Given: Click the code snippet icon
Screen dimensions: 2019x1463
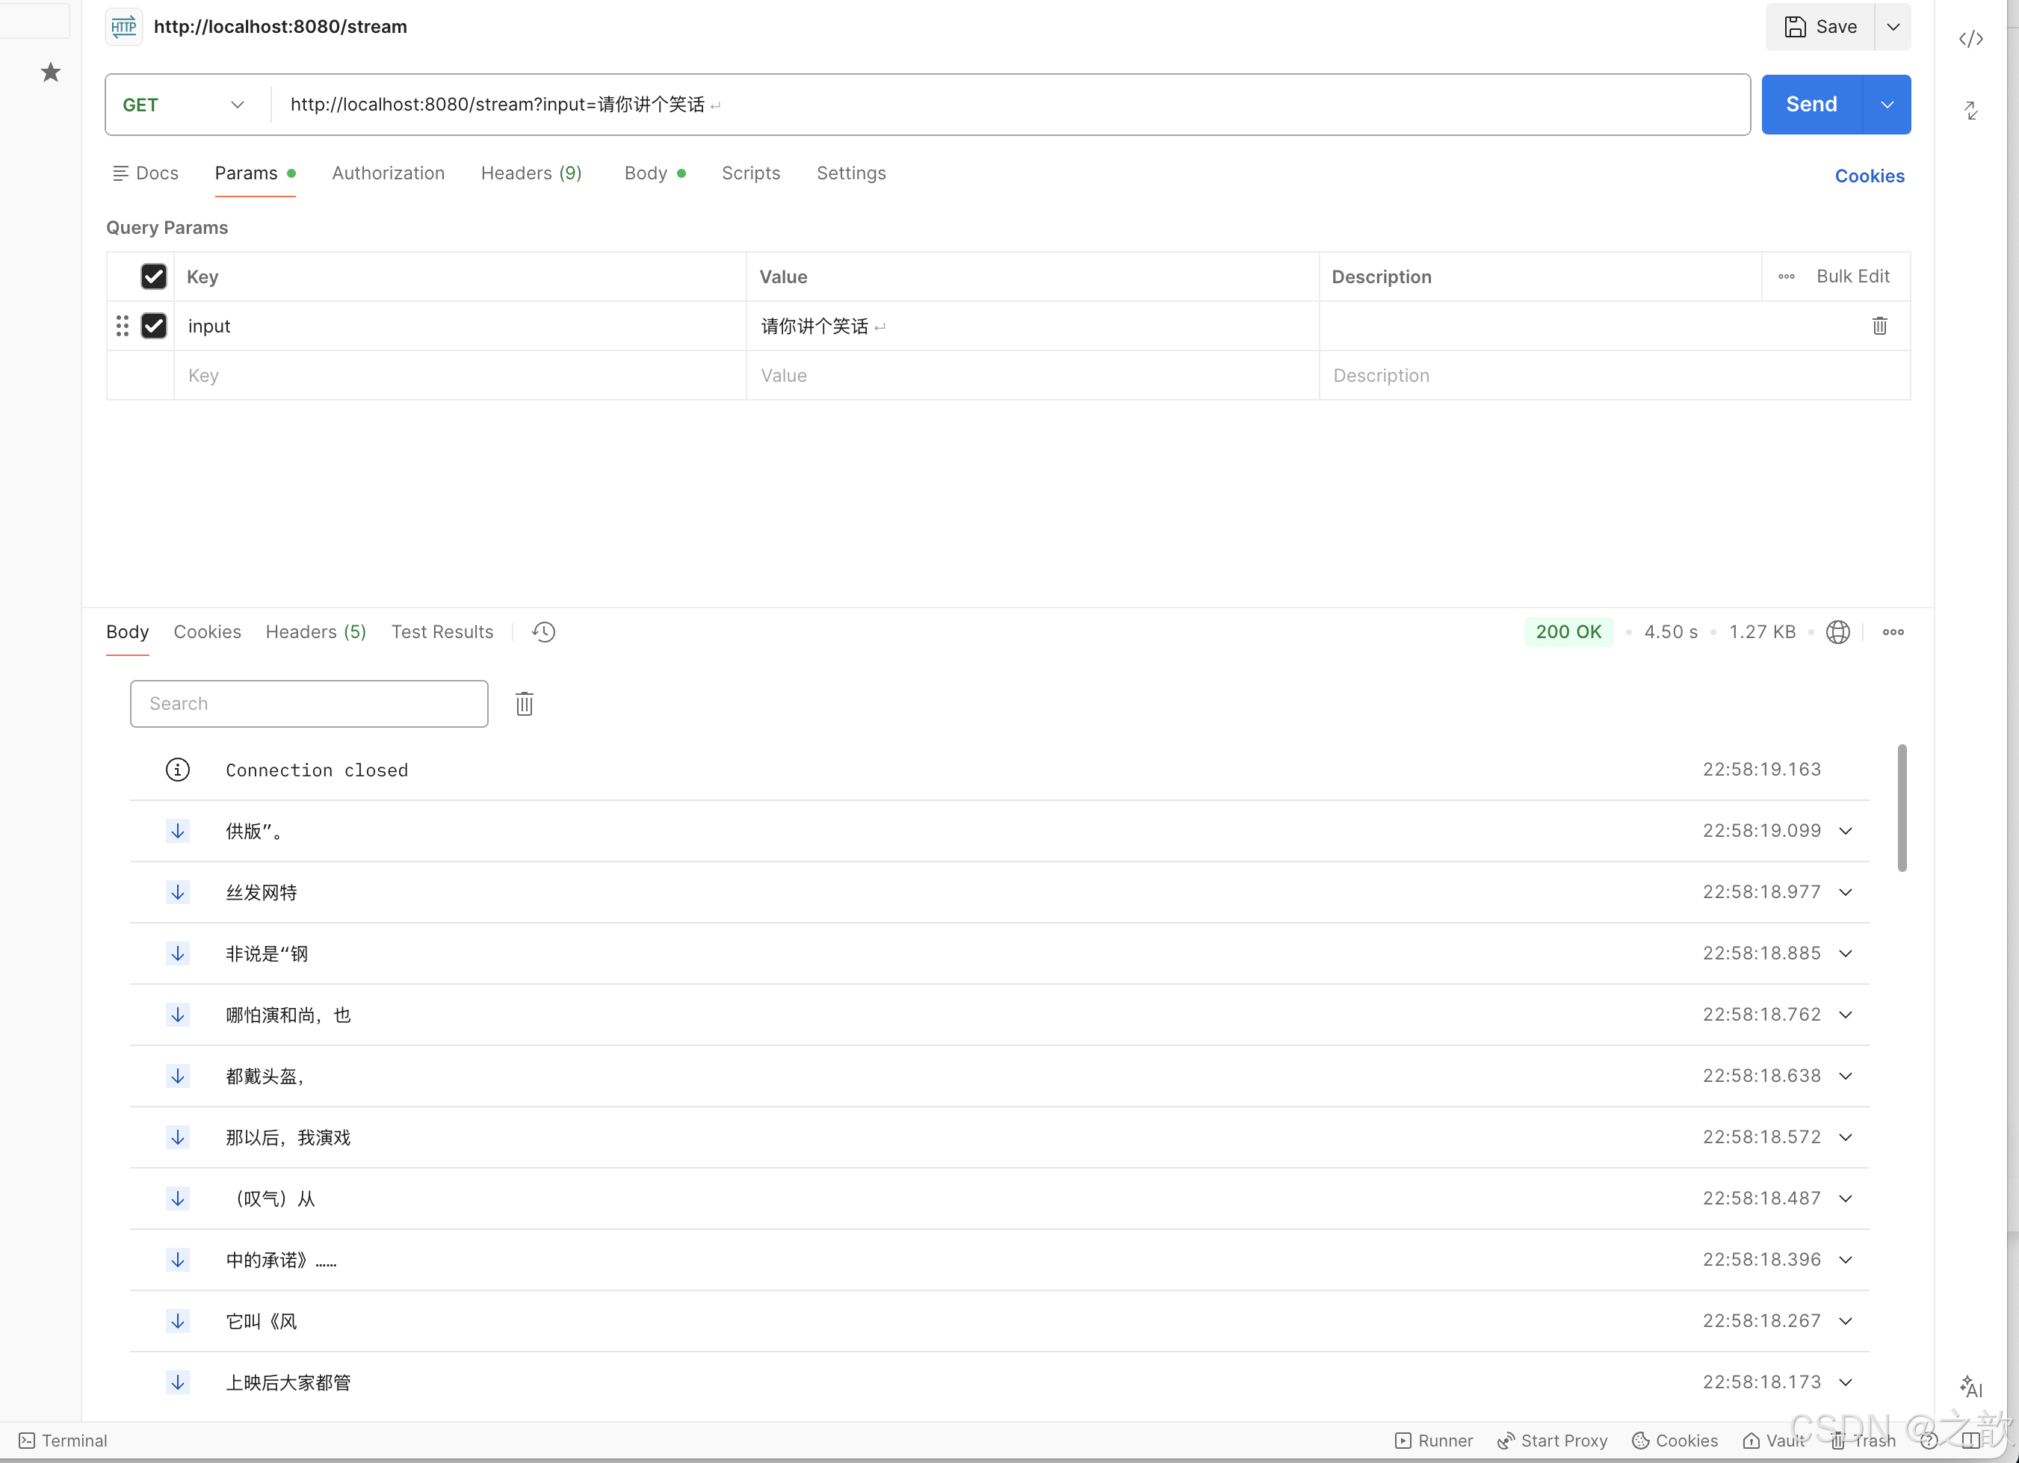Looking at the screenshot, I should point(1971,39).
